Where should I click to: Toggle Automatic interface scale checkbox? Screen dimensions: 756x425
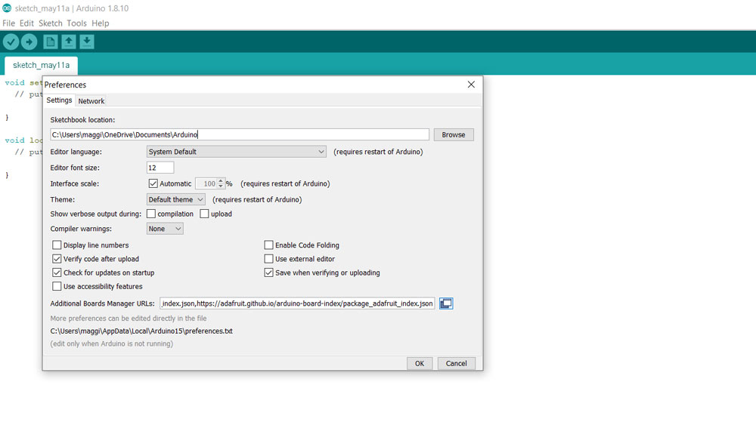click(153, 183)
